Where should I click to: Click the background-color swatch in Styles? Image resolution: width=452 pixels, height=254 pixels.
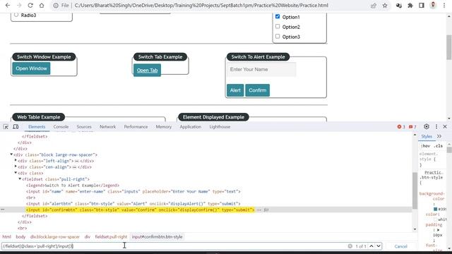[436, 209]
